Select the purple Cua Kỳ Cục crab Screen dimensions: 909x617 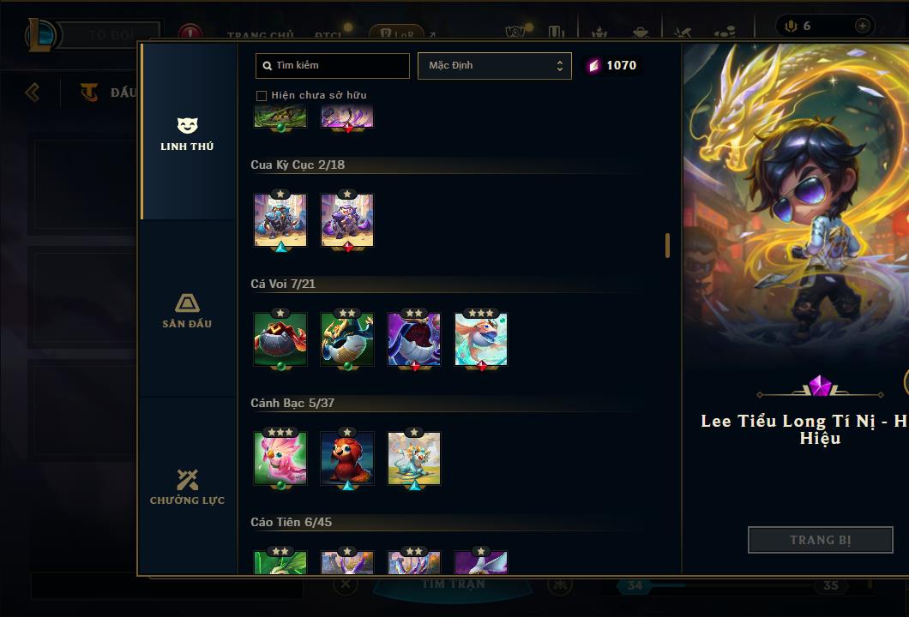[x=347, y=220]
